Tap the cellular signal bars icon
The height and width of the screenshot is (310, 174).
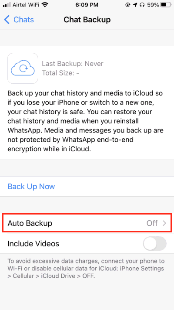pos(7,5)
